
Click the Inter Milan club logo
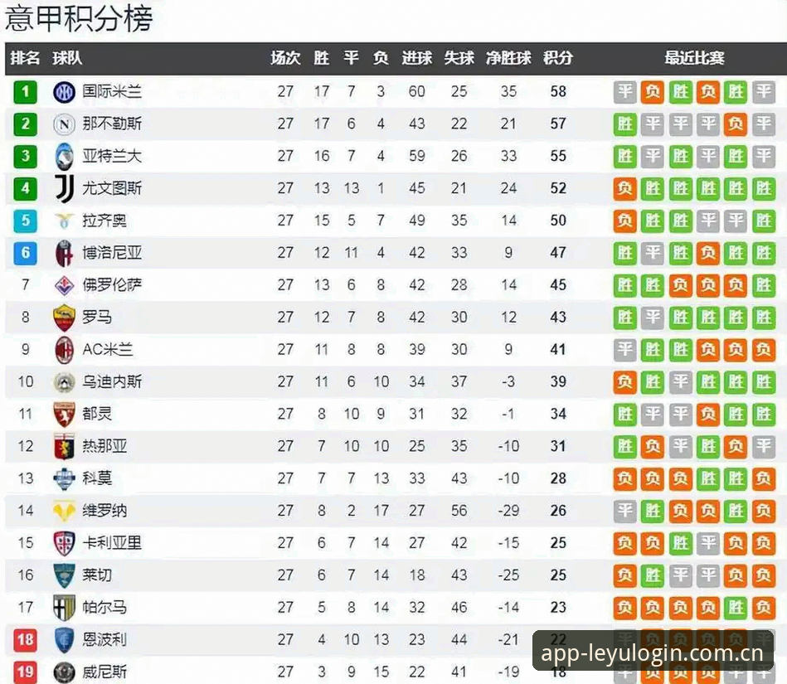pyautogui.click(x=64, y=92)
